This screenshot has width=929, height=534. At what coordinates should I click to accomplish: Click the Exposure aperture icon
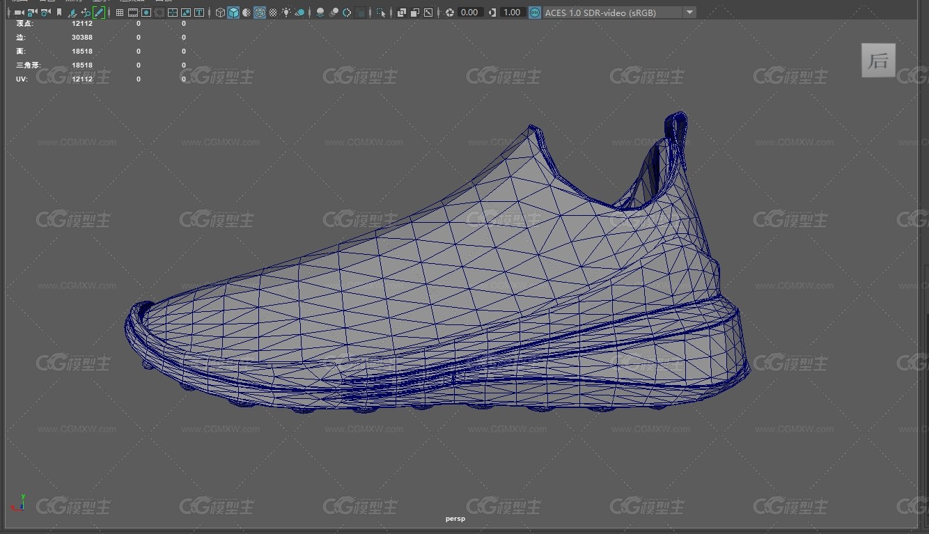click(x=450, y=13)
